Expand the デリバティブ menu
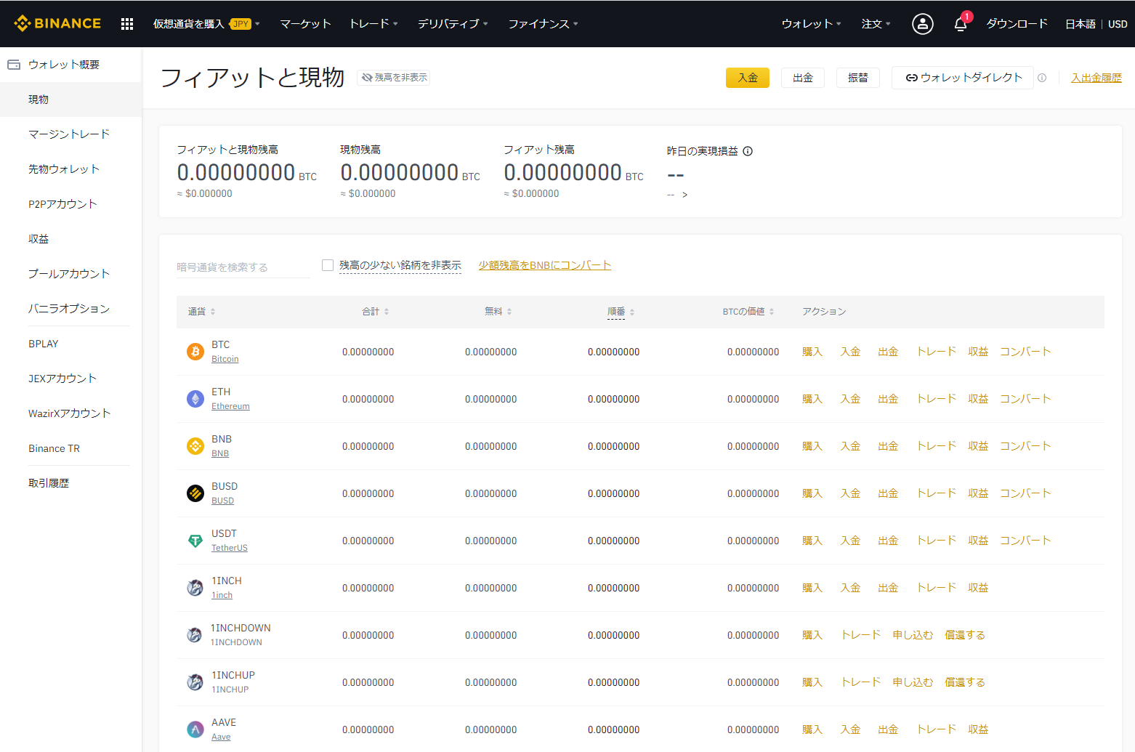 (x=453, y=24)
